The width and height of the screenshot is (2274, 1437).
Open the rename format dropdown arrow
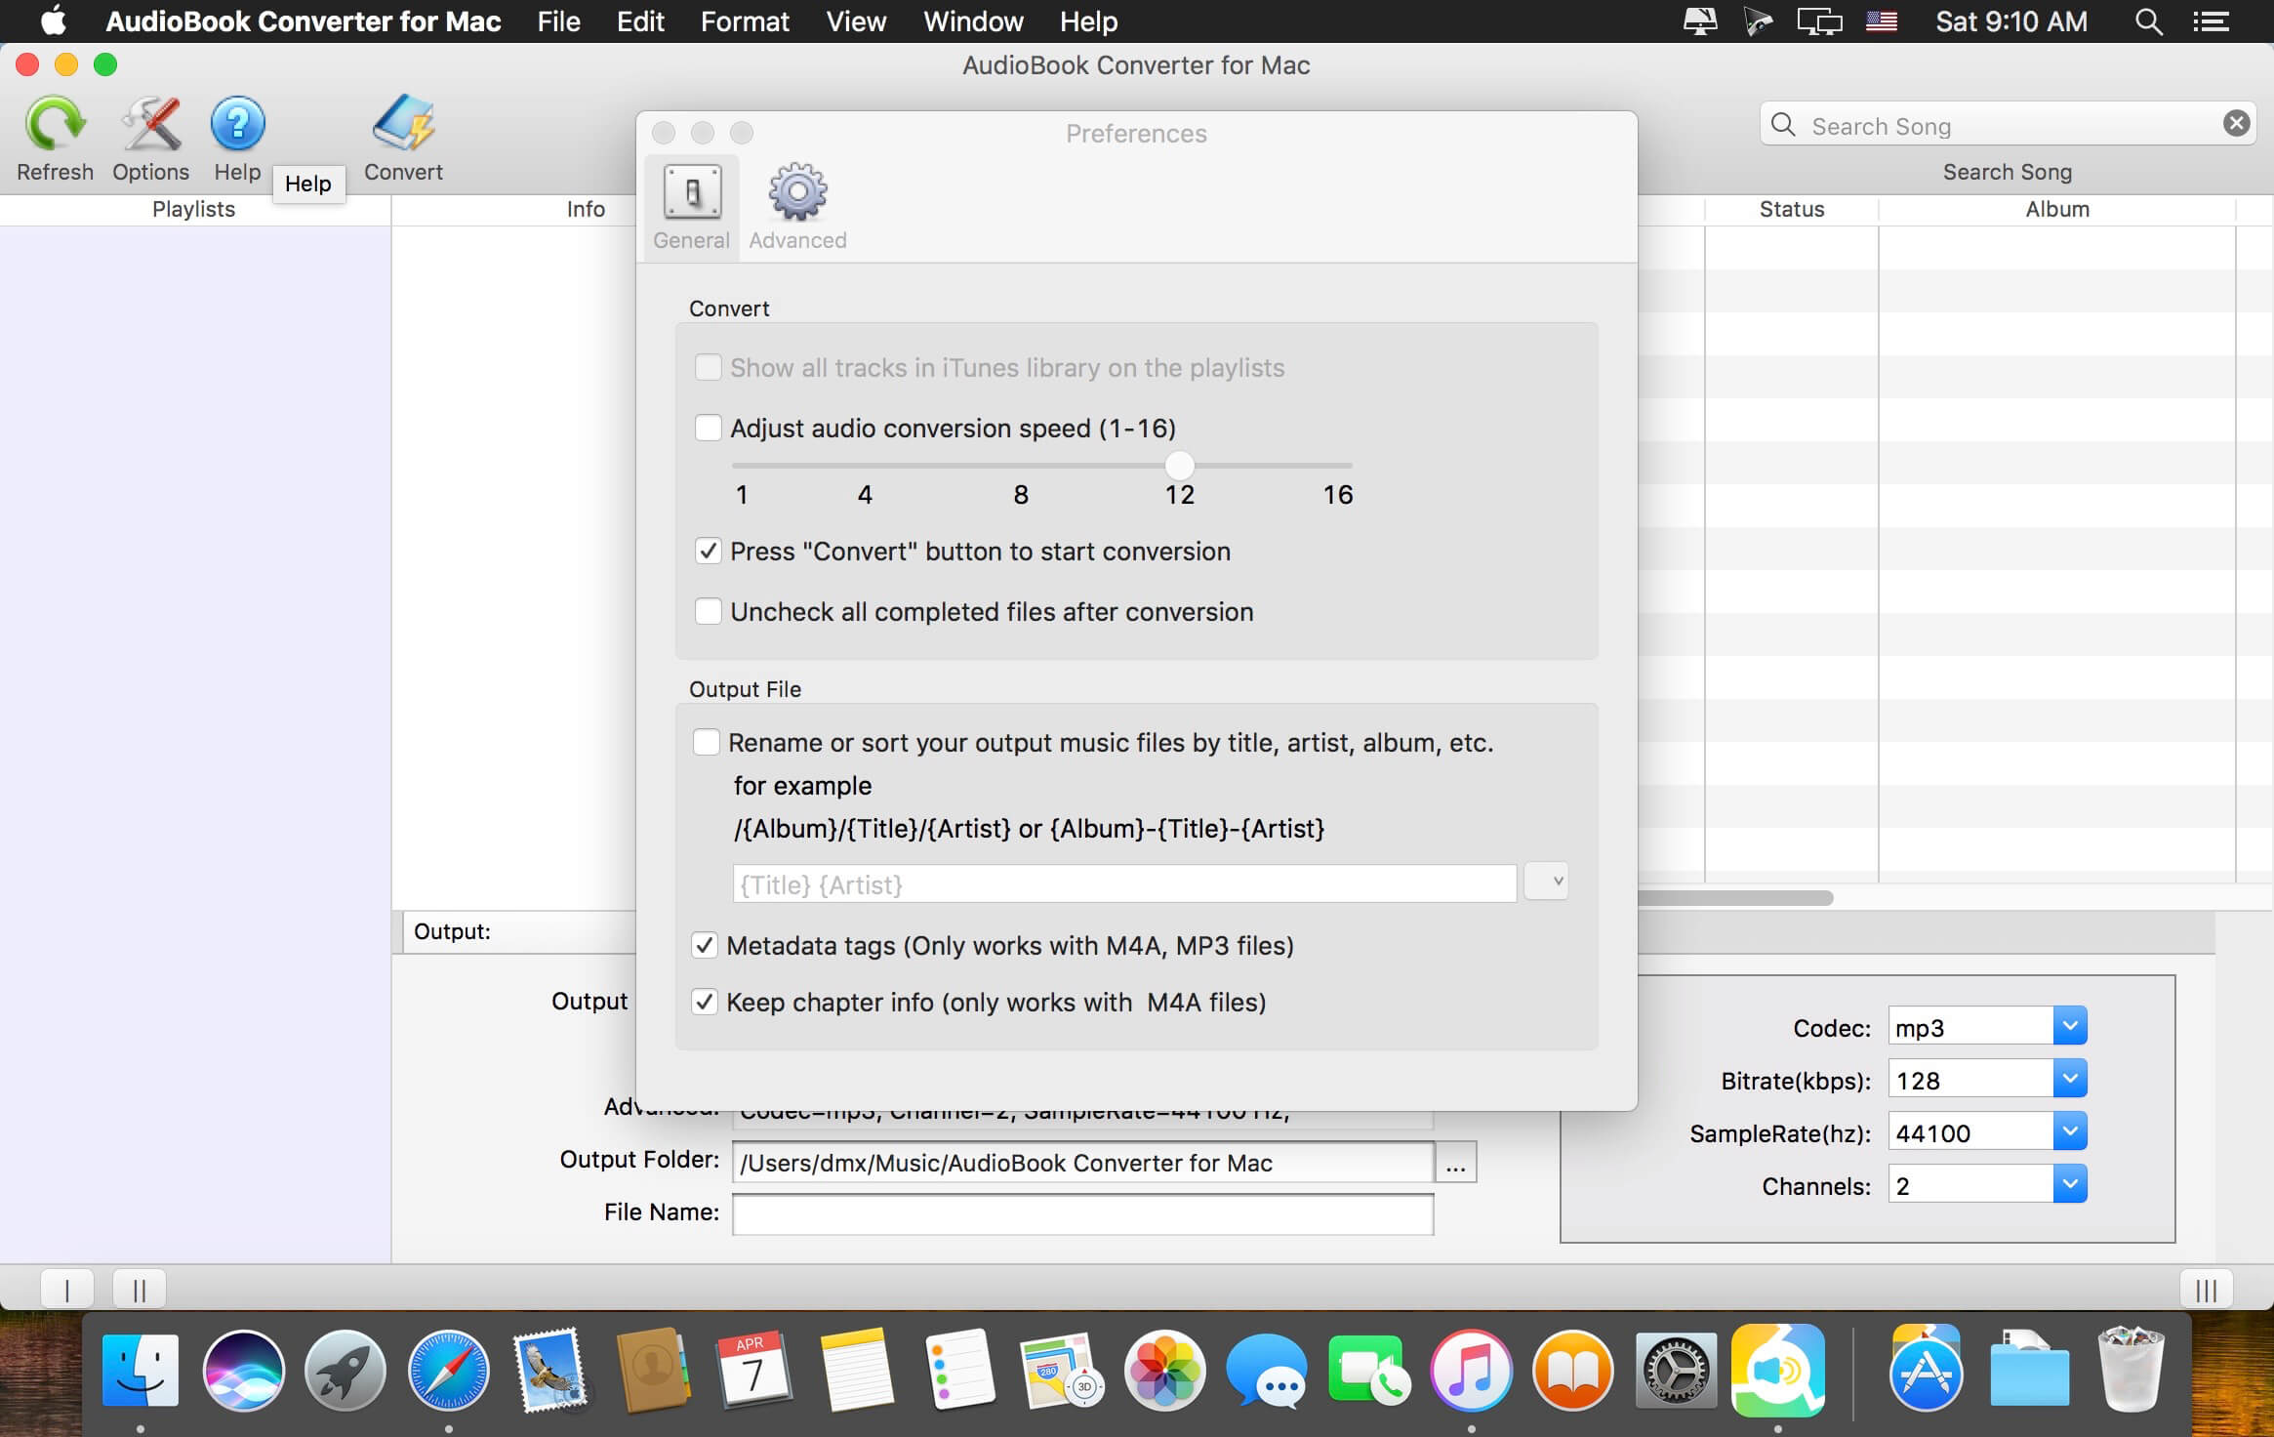point(1547,881)
